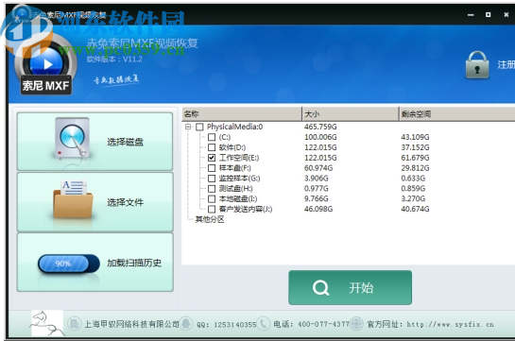515x341 pixels.
Task: Click the horse logo in the footer
Action: 47,324
